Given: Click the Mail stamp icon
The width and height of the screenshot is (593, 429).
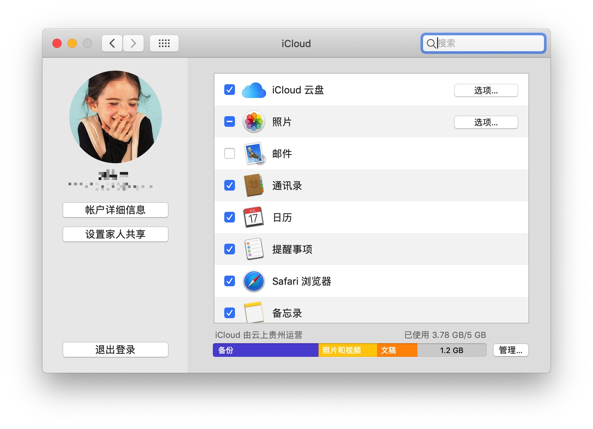Looking at the screenshot, I should pyautogui.click(x=254, y=154).
